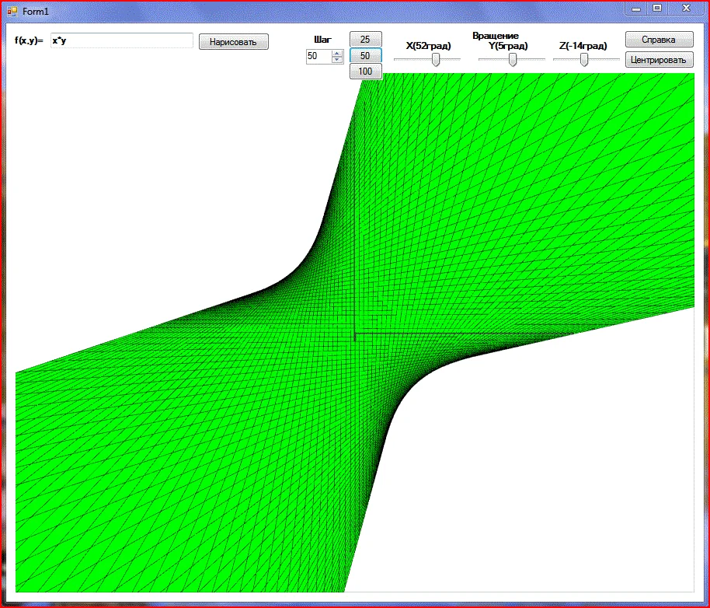Maximize the Form1 window
This screenshot has height=608, width=710.
657,9
